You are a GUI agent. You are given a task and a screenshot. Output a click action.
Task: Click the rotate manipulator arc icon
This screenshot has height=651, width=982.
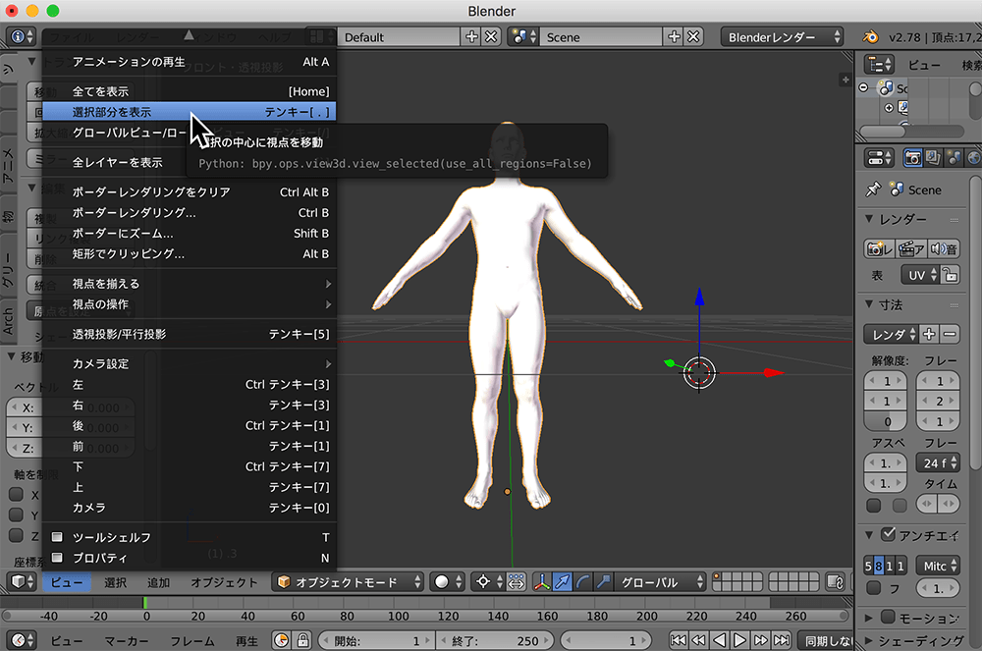(582, 582)
